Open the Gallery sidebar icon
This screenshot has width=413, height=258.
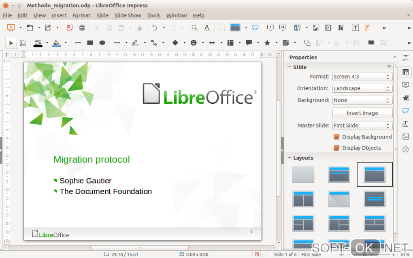click(x=406, y=136)
